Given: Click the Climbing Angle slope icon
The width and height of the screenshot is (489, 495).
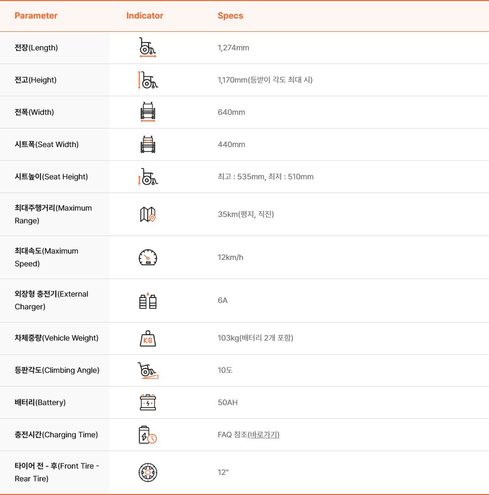Looking at the screenshot, I should coord(148,370).
